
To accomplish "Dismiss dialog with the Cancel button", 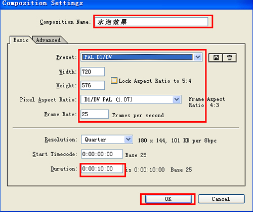I will (221, 199).
